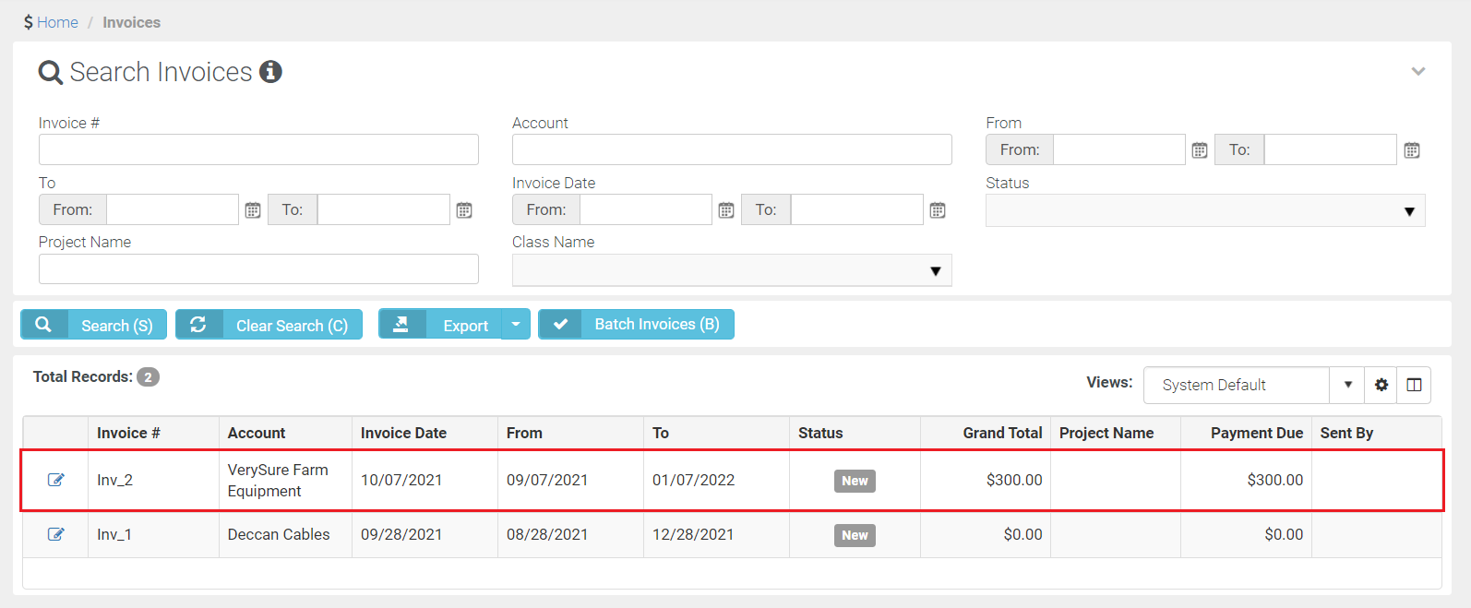
Task: Click the edit icon for Inv_2
Action: pyautogui.click(x=56, y=480)
